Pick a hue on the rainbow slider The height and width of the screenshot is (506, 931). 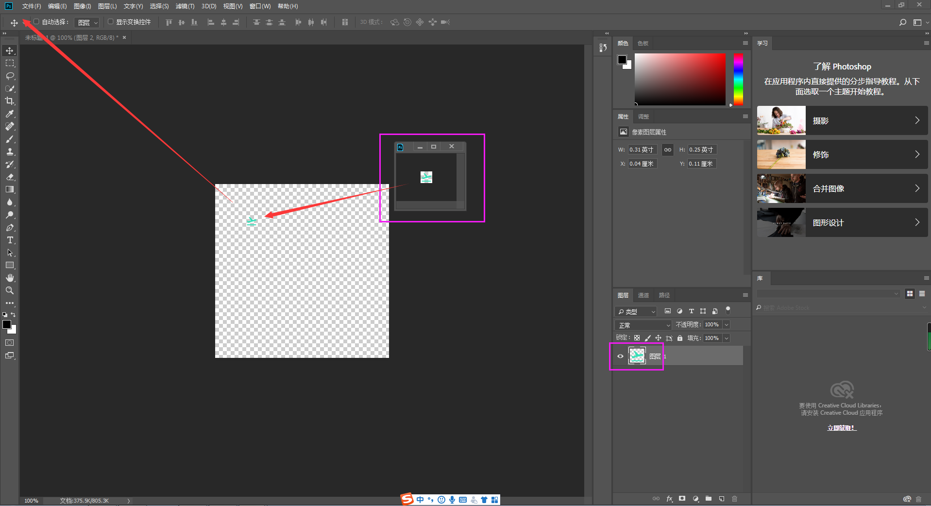click(738, 79)
